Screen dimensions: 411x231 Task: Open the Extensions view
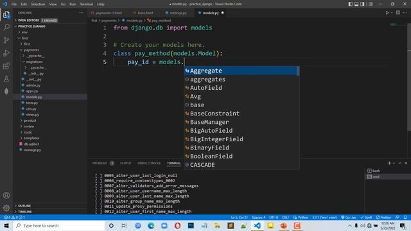(x=6, y=65)
